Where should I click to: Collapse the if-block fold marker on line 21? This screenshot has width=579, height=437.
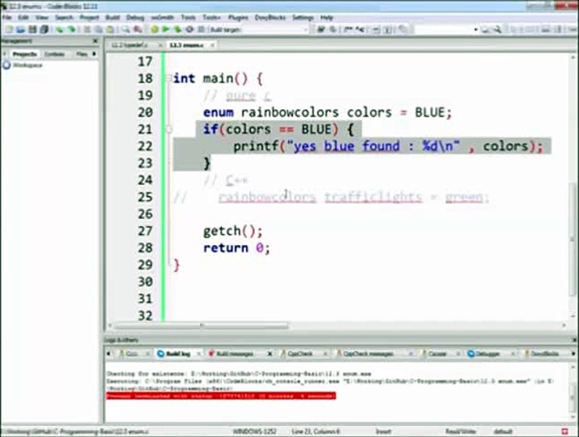click(x=169, y=129)
